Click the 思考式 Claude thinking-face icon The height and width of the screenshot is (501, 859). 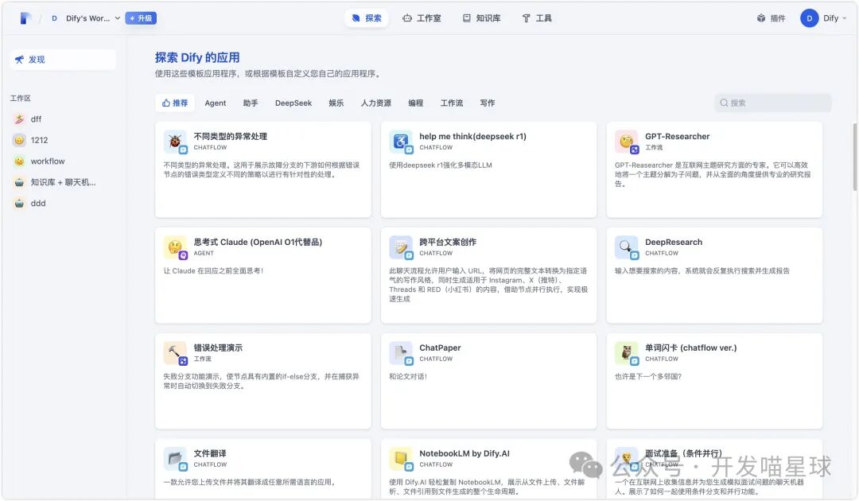click(x=175, y=247)
